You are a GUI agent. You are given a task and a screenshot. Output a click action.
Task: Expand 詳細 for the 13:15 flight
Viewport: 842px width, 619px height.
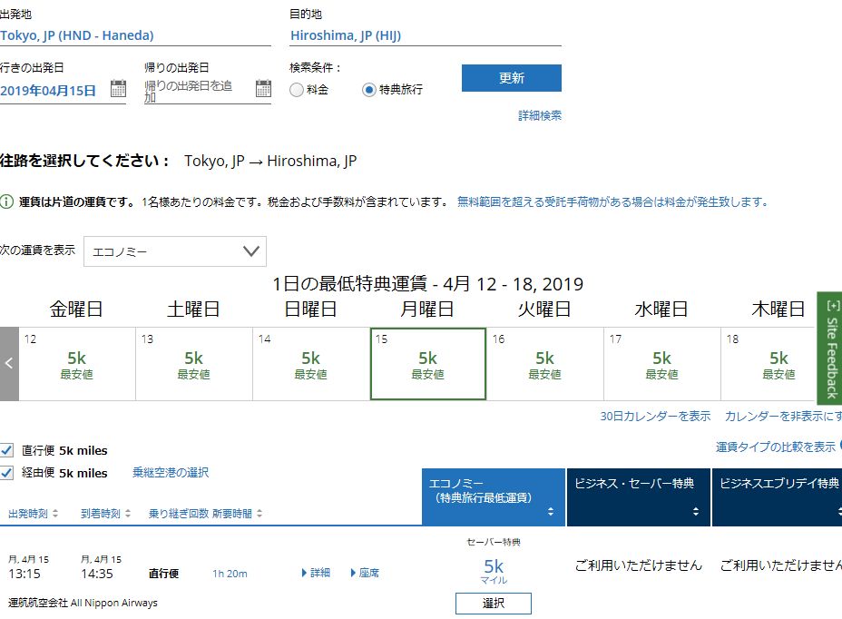pos(316,574)
